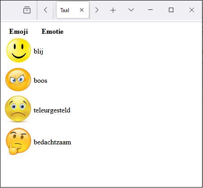Image resolution: width=203 pixels, height=188 pixels.
Task: Click the Emotie column header
Action: (53, 31)
